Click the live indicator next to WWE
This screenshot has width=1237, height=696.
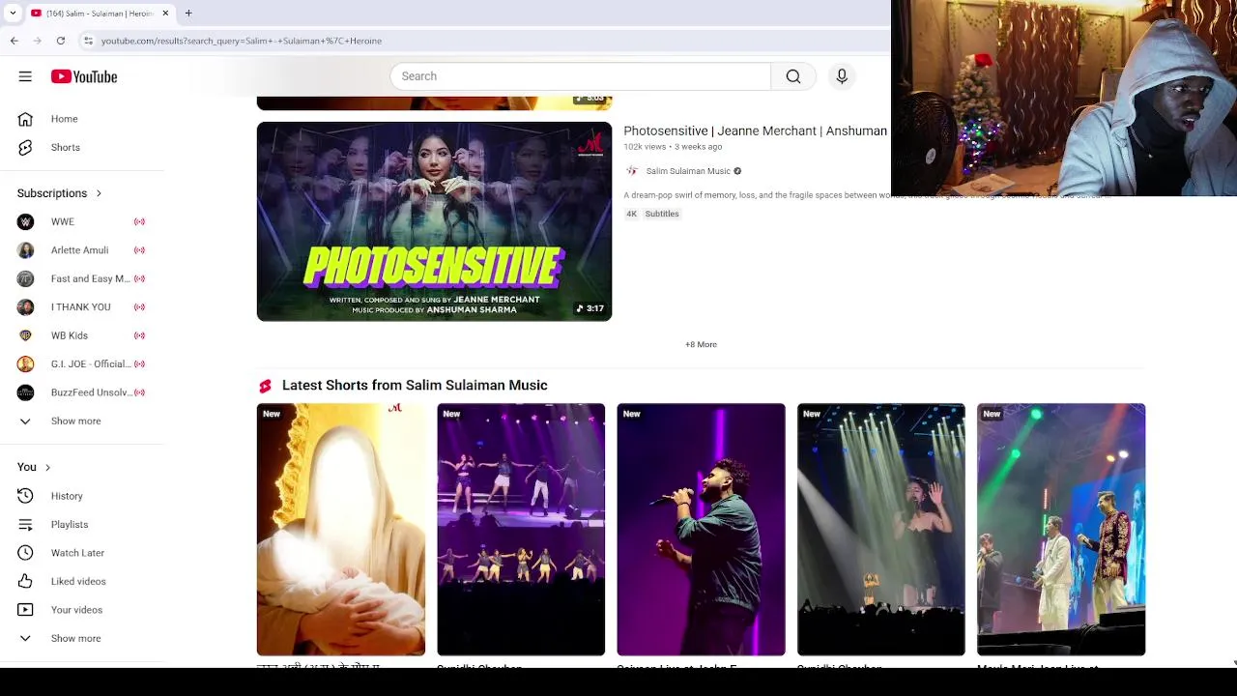point(139,222)
